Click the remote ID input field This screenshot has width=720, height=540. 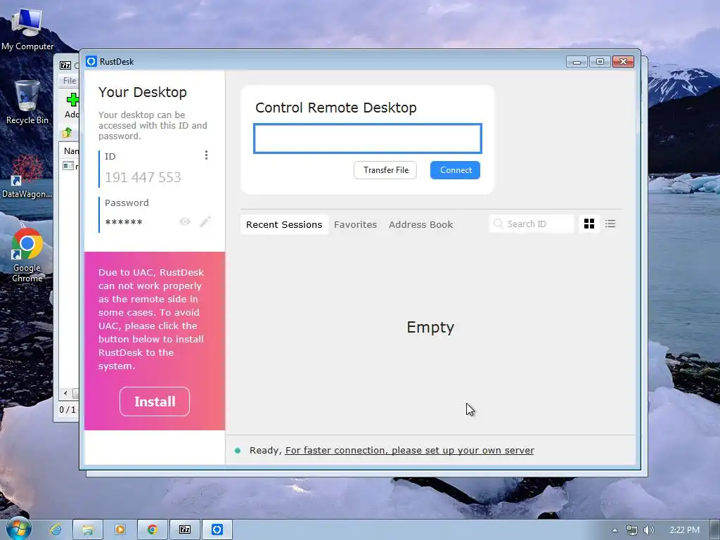click(x=367, y=139)
